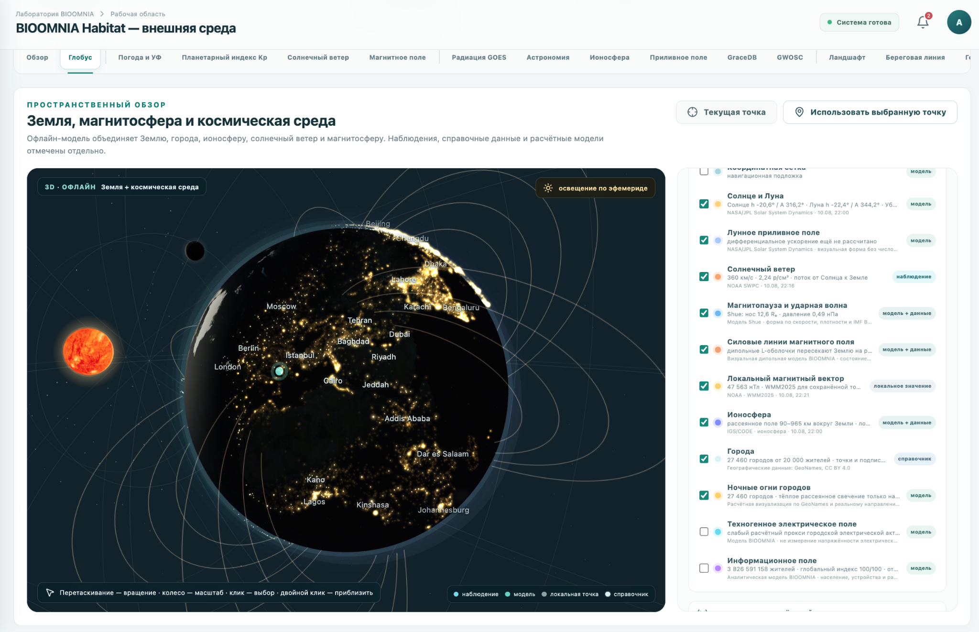
Task: Open the Погода и УФ tab
Action: pos(140,57)
